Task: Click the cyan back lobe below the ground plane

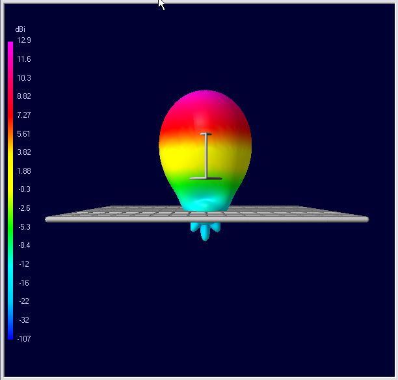Action: (205, 231)
